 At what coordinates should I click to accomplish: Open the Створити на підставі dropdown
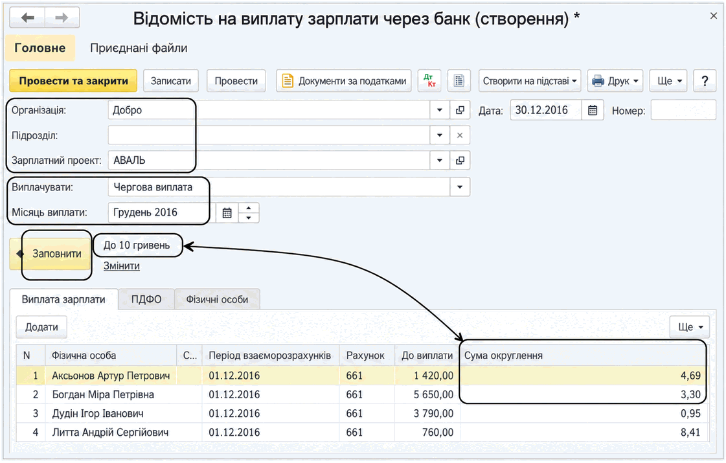point(530,81)
